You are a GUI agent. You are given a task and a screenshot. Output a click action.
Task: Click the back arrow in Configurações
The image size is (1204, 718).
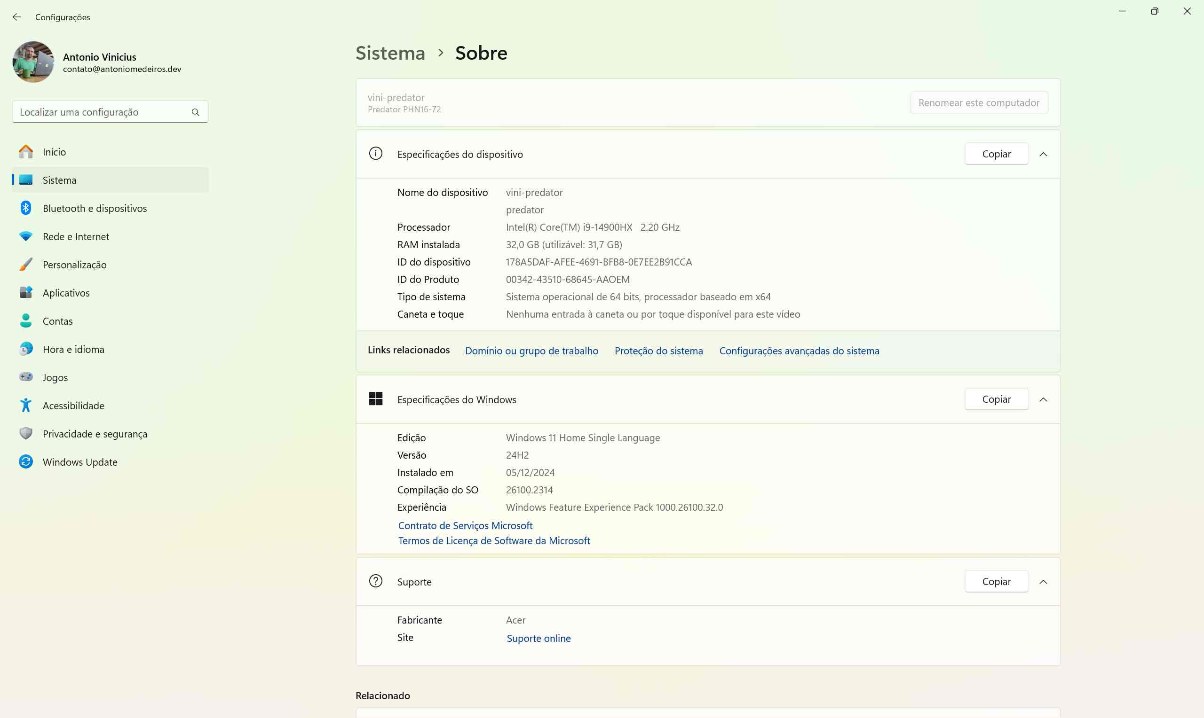[x=16, y=17]
